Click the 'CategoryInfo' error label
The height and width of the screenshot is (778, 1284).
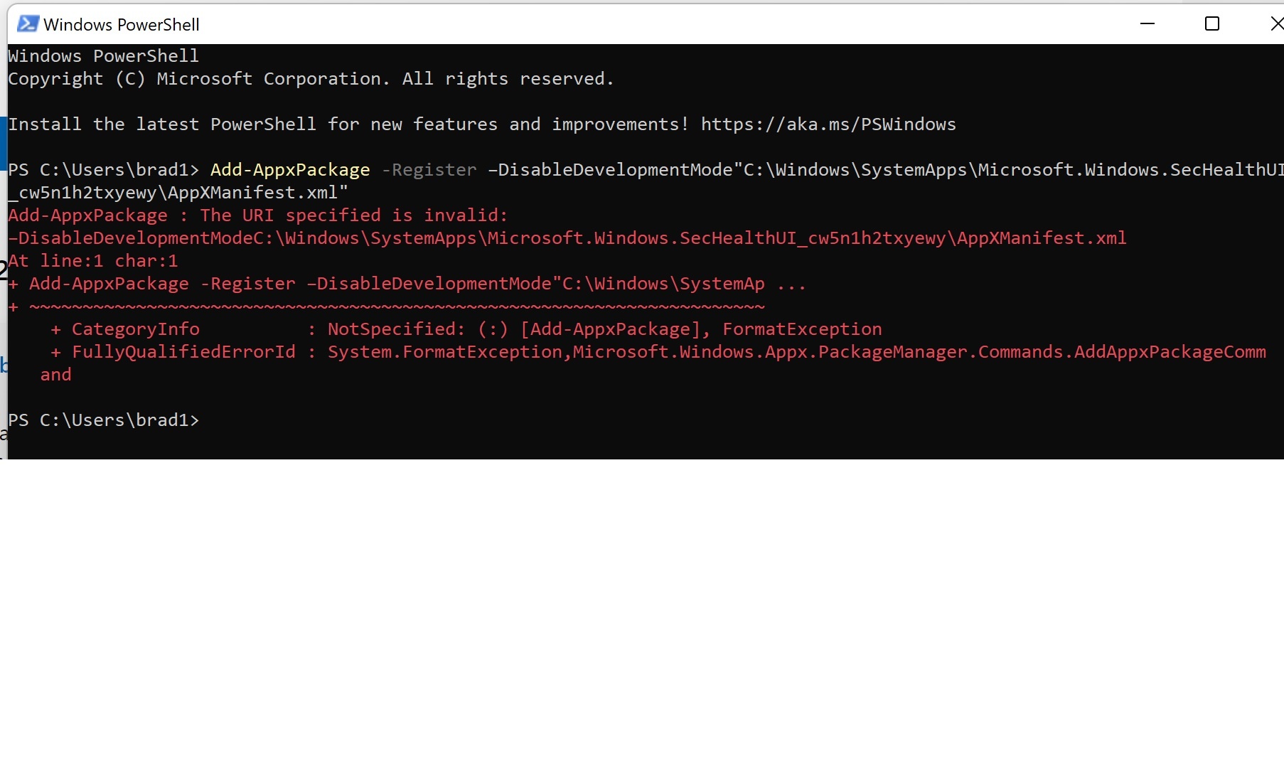click(136, 329)
